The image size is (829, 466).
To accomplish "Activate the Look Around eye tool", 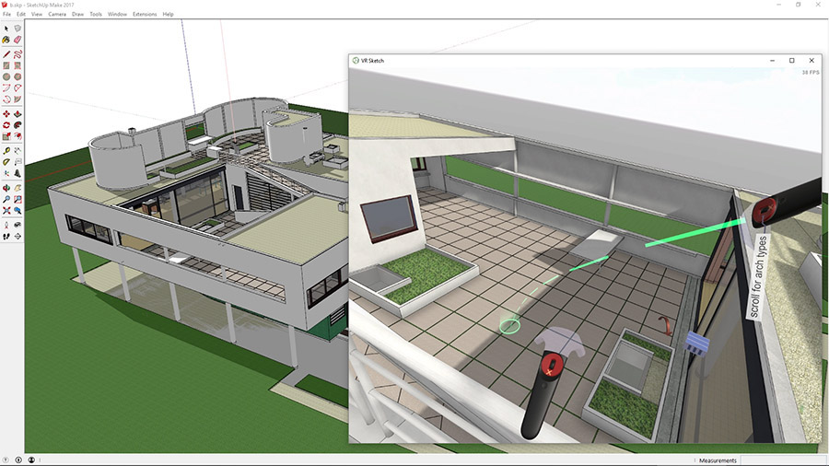I will click(18, 225).
